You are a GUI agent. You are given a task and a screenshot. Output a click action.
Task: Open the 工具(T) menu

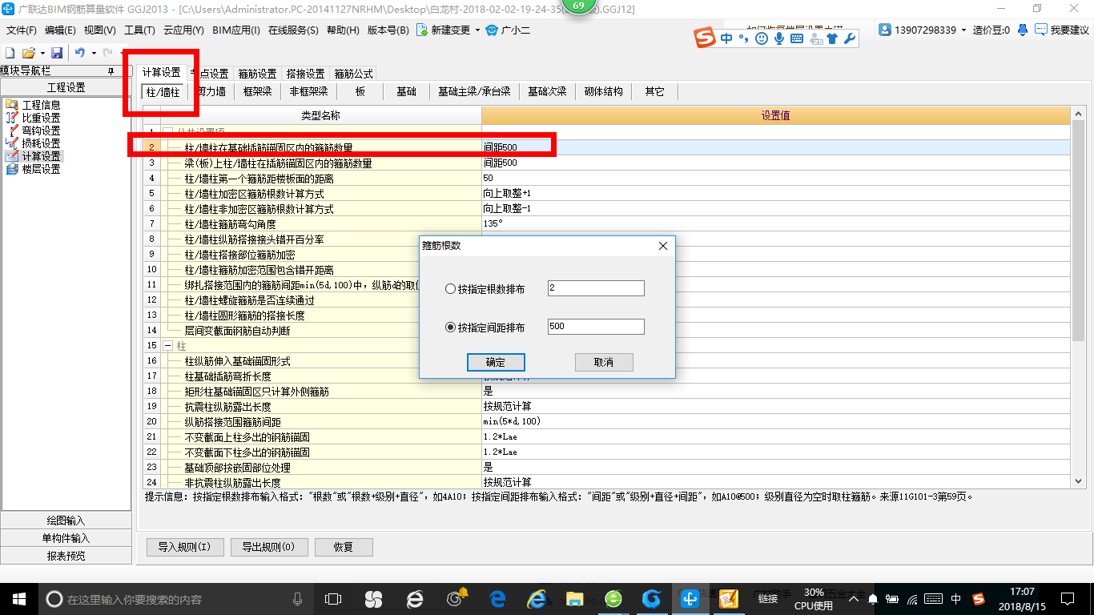(x=139, y=30)
